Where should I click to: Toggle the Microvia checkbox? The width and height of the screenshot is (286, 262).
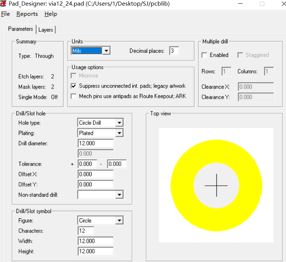tap(74, 75)
